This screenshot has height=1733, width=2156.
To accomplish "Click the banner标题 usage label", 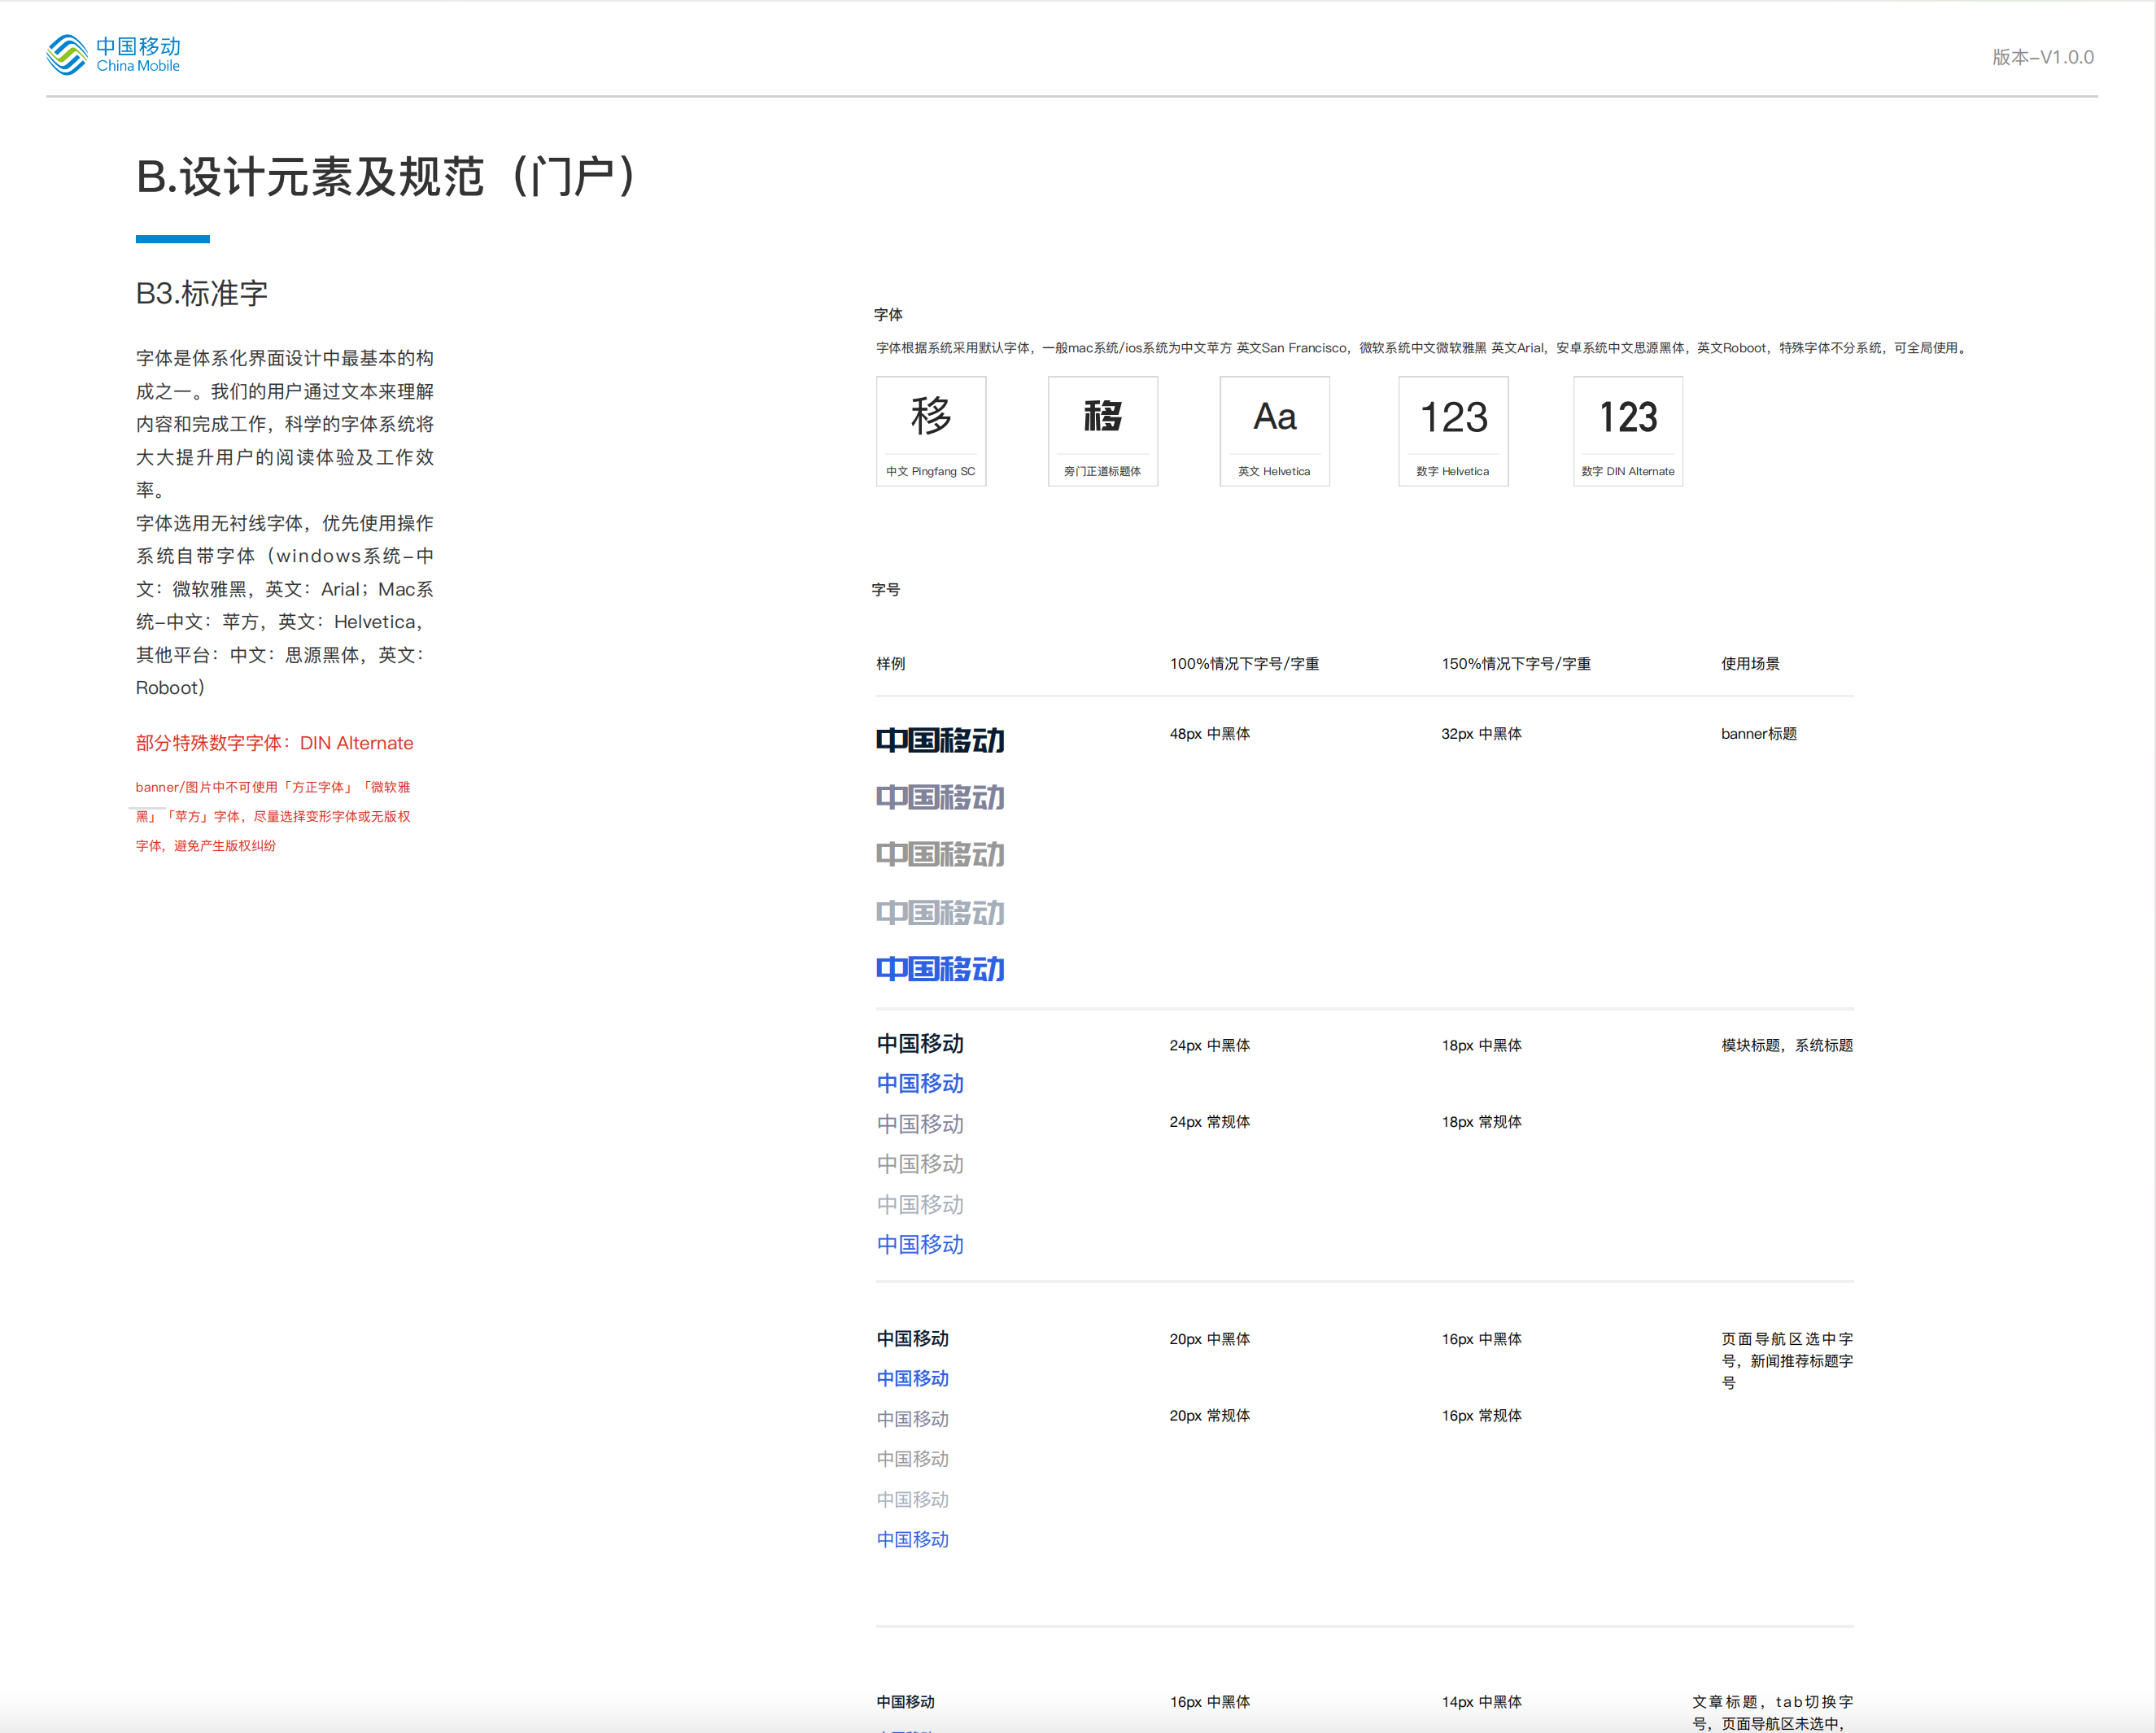I will (1758, 734).
